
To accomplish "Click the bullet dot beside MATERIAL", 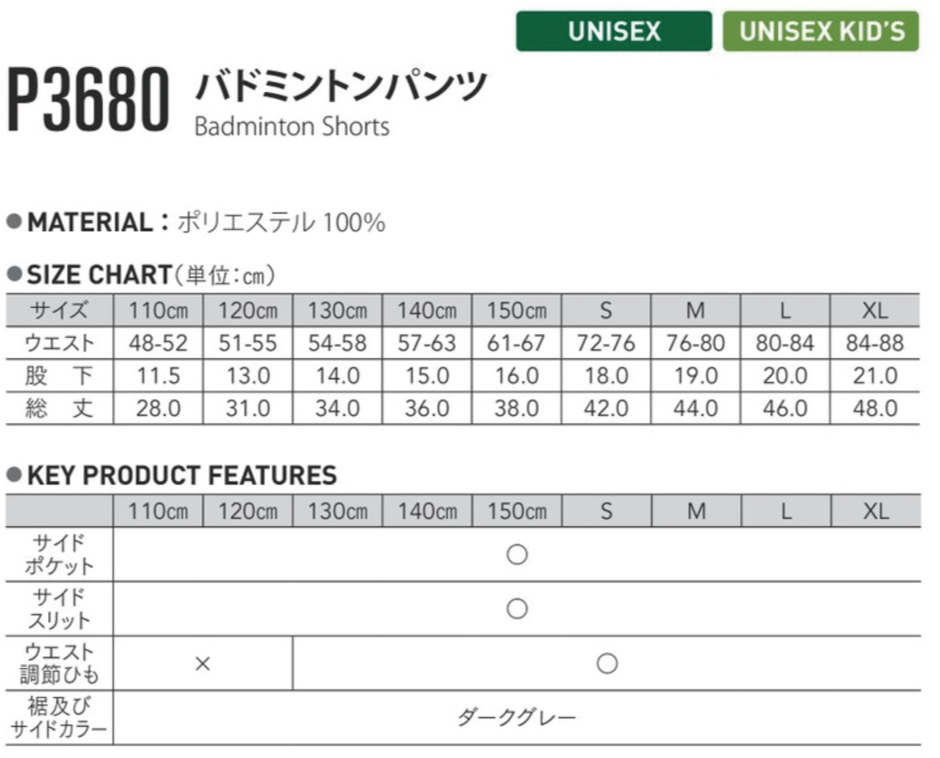I will [x=13, y=223].
